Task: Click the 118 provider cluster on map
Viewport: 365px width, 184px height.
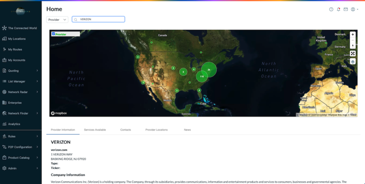Action: (202, 77)
